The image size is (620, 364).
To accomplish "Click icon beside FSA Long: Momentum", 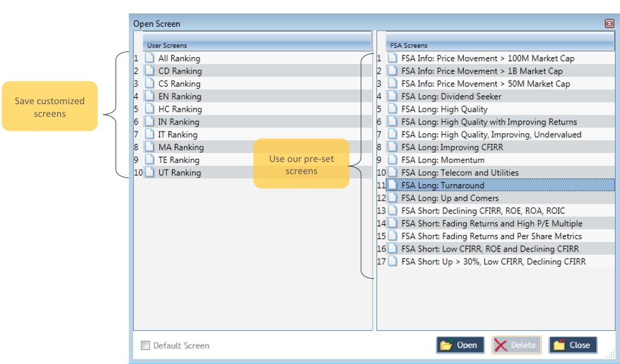I will (x=392, y=159).
